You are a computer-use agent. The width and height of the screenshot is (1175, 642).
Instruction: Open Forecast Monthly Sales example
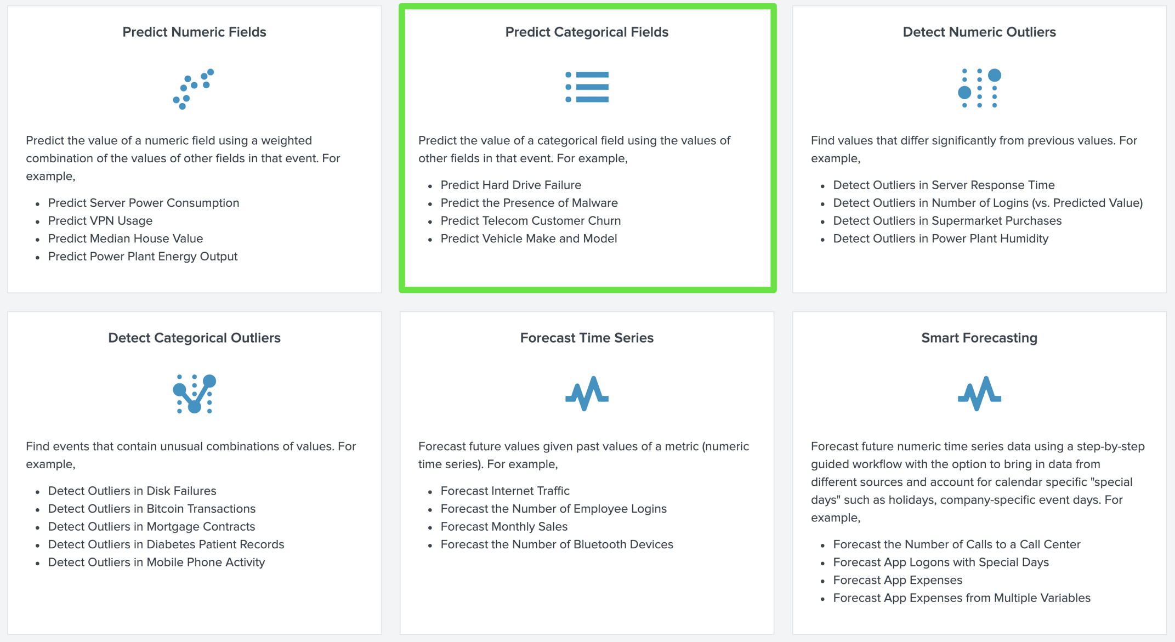coord(504,526)
